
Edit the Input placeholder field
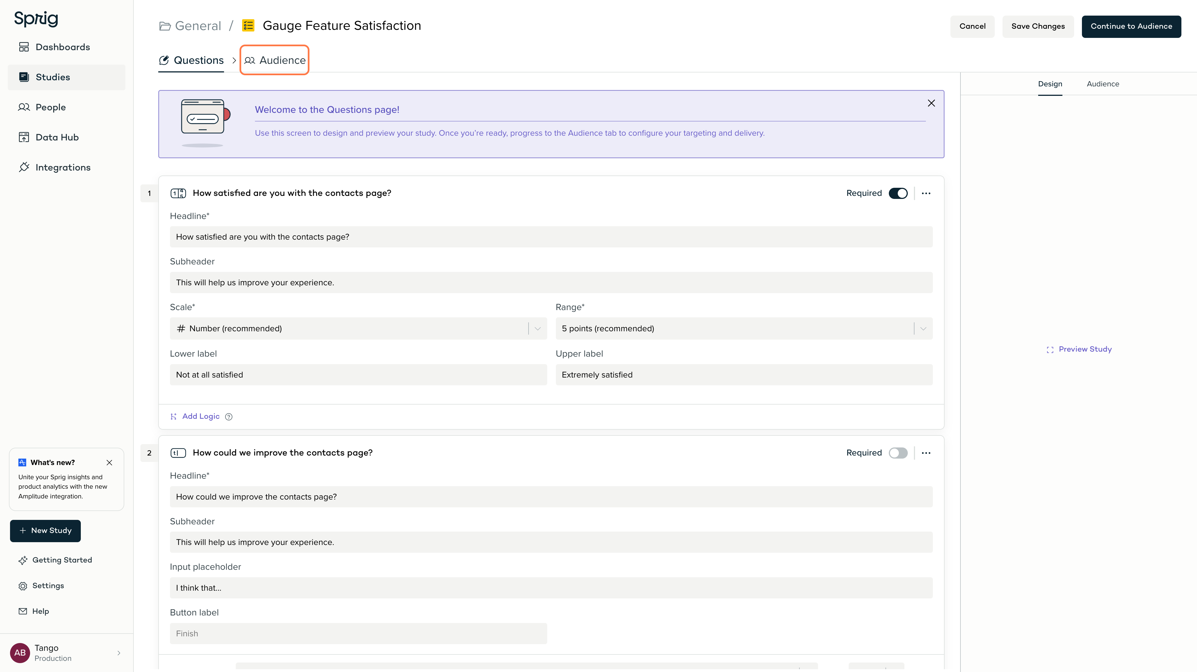click(x=551, y=588)
